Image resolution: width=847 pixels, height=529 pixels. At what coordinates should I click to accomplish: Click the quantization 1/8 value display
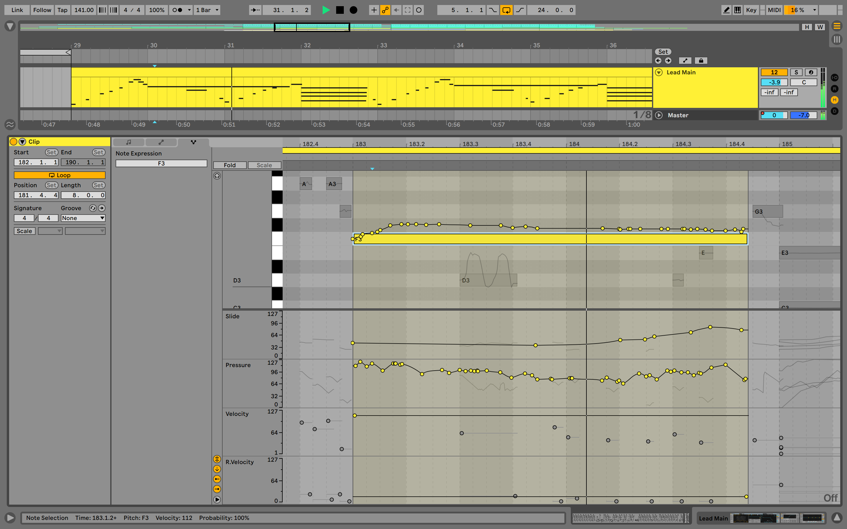coord(639,115)
